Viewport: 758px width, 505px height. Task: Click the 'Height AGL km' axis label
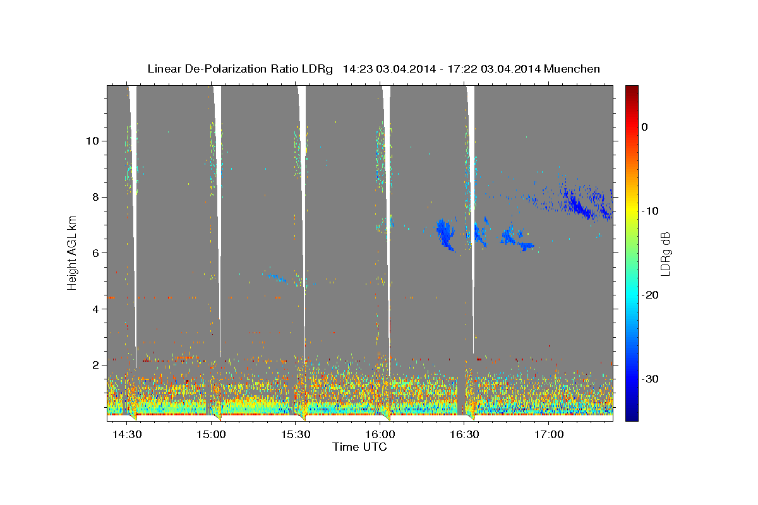(x=73, y=252)
